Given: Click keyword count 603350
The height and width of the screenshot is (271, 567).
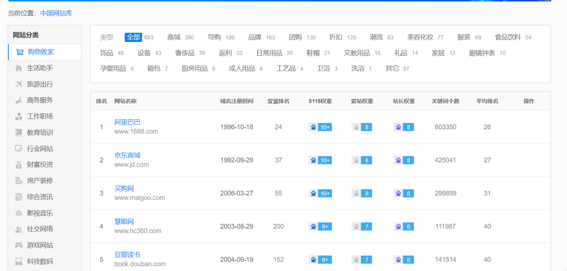Looking at the screenshot, I should (x=446, y=127).
